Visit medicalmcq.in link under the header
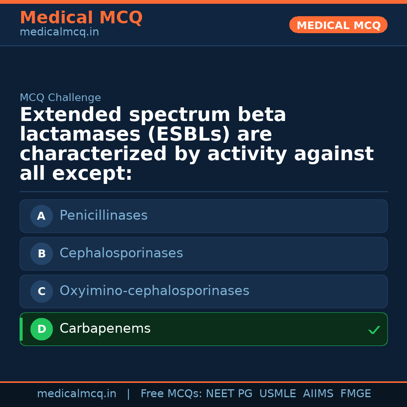 59,32
